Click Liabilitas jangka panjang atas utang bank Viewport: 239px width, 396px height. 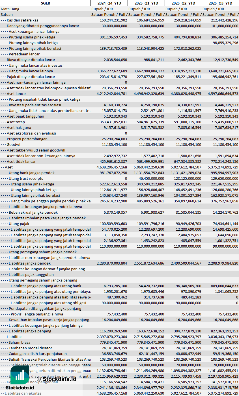(46, 286)
